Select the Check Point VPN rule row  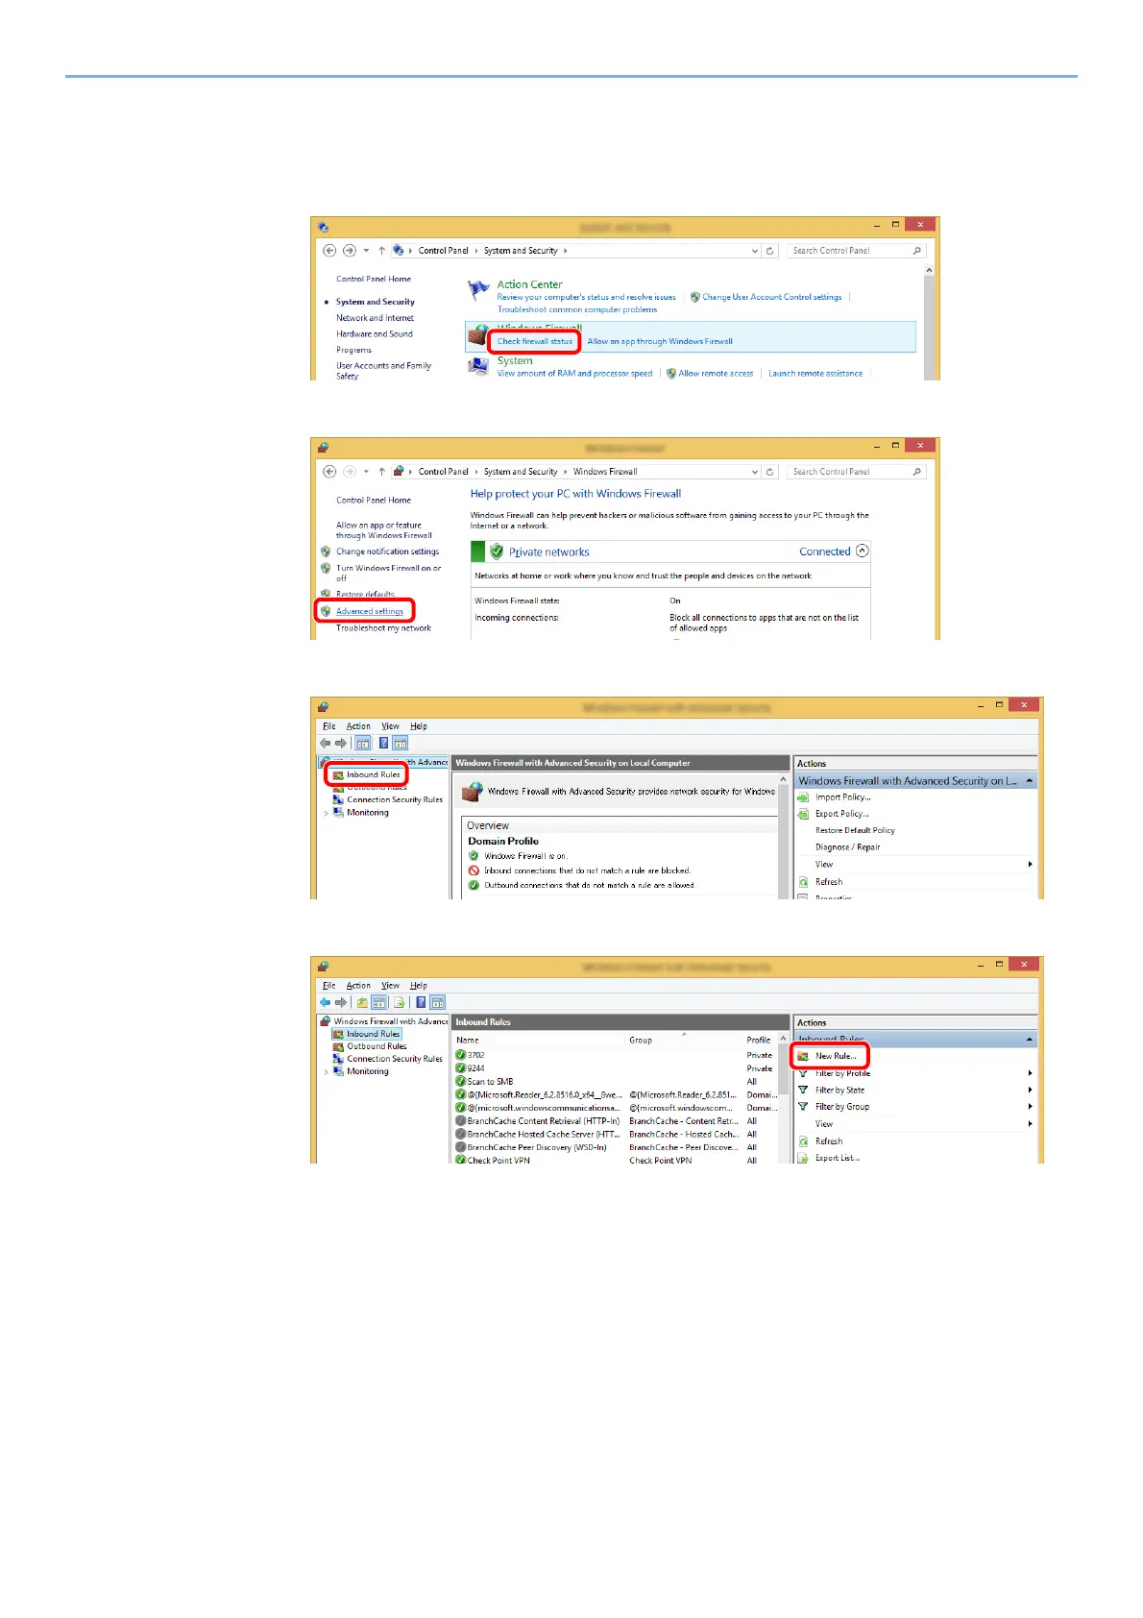click(x=615, y=1161)
